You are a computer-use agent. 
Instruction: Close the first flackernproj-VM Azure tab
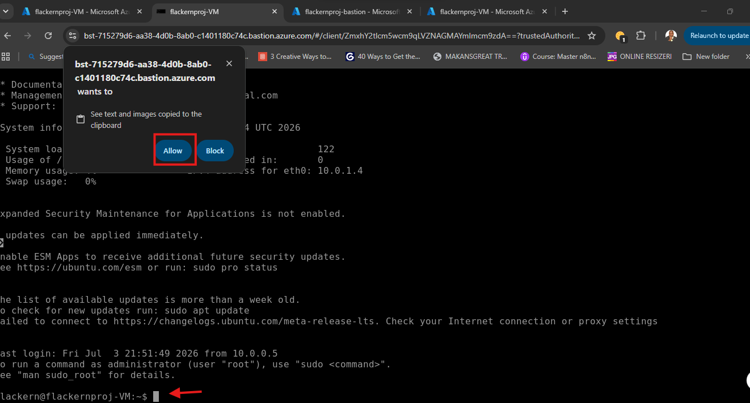tap(140, 11)
